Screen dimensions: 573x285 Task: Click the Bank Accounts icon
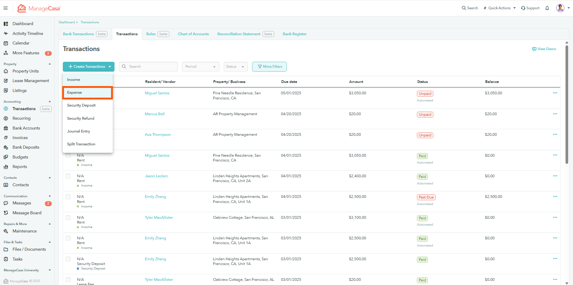6,128
